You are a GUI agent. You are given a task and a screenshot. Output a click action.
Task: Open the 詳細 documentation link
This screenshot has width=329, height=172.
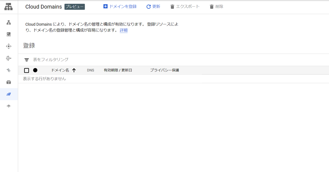123,30
